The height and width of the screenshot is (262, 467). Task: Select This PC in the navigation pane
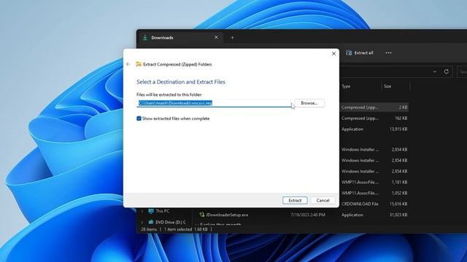[162, 211]
